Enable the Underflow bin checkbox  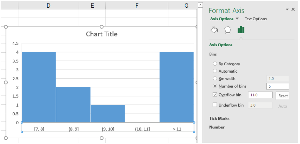coord(215,105)
